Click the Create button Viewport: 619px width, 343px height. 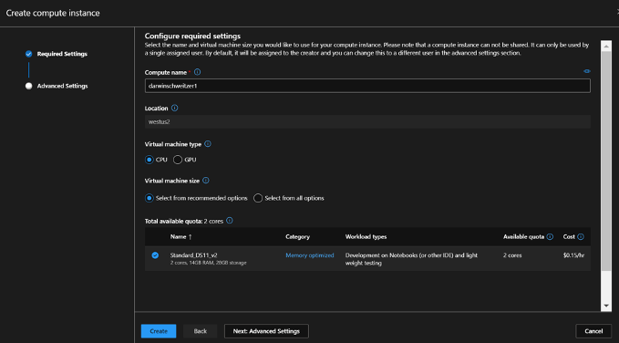159,331
